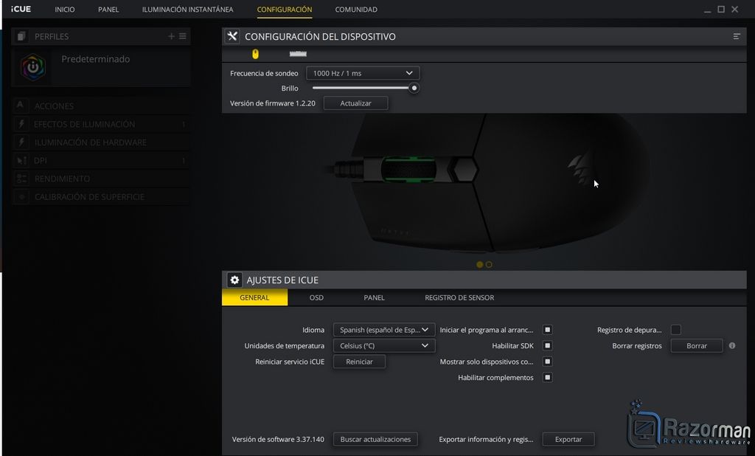Go to the INICIO tab

[65, 9]
